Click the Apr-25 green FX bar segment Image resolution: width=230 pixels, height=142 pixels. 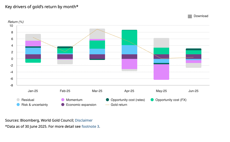click(129, 37)
